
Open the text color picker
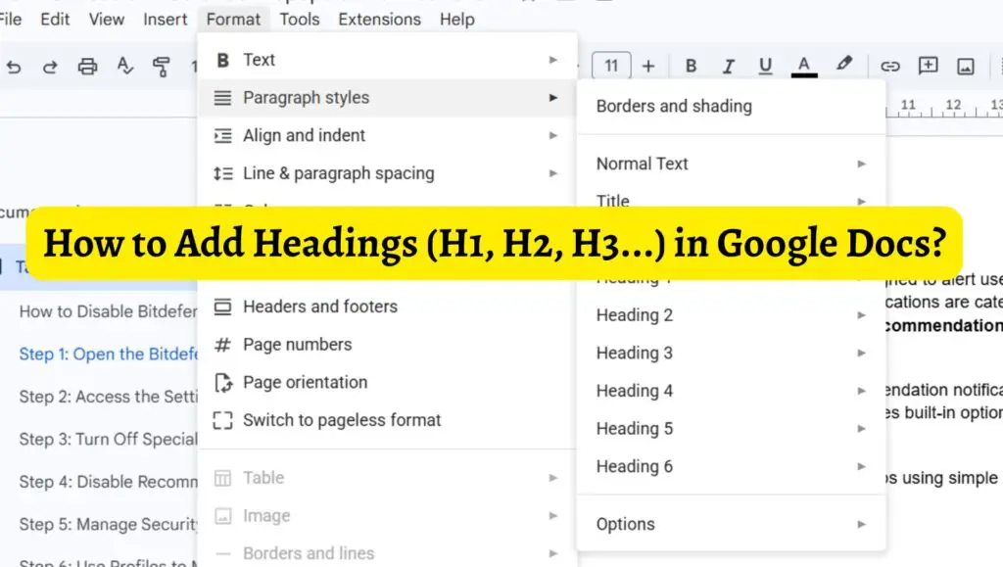point(803,66)
